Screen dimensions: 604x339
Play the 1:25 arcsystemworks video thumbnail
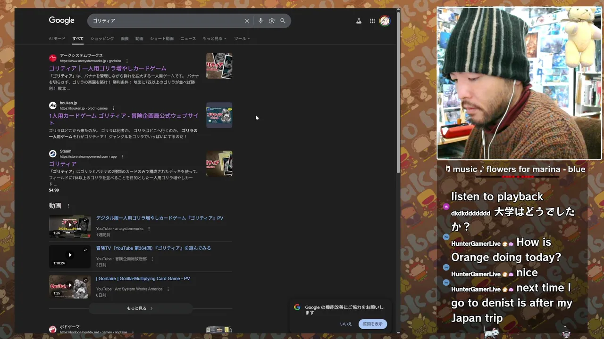click(70, 226)
